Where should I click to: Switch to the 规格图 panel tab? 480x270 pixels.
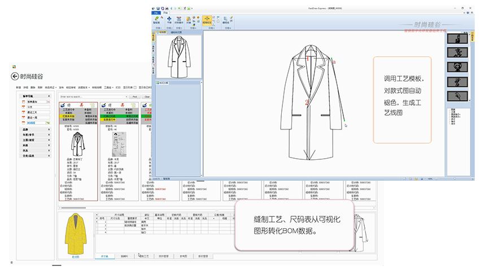pos(162,32)
